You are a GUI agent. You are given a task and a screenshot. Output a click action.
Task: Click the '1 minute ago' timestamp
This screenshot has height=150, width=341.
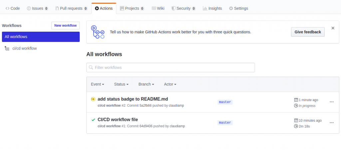(308, 100)
